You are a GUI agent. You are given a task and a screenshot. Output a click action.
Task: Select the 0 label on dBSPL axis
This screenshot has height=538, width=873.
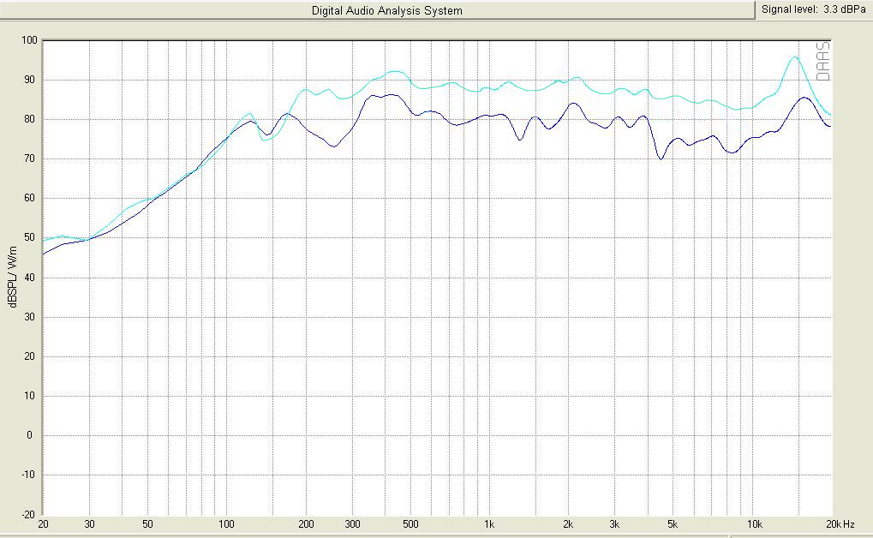tap(30, 435)
